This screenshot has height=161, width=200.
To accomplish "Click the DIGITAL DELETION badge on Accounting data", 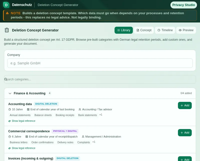I will (46, 104).
